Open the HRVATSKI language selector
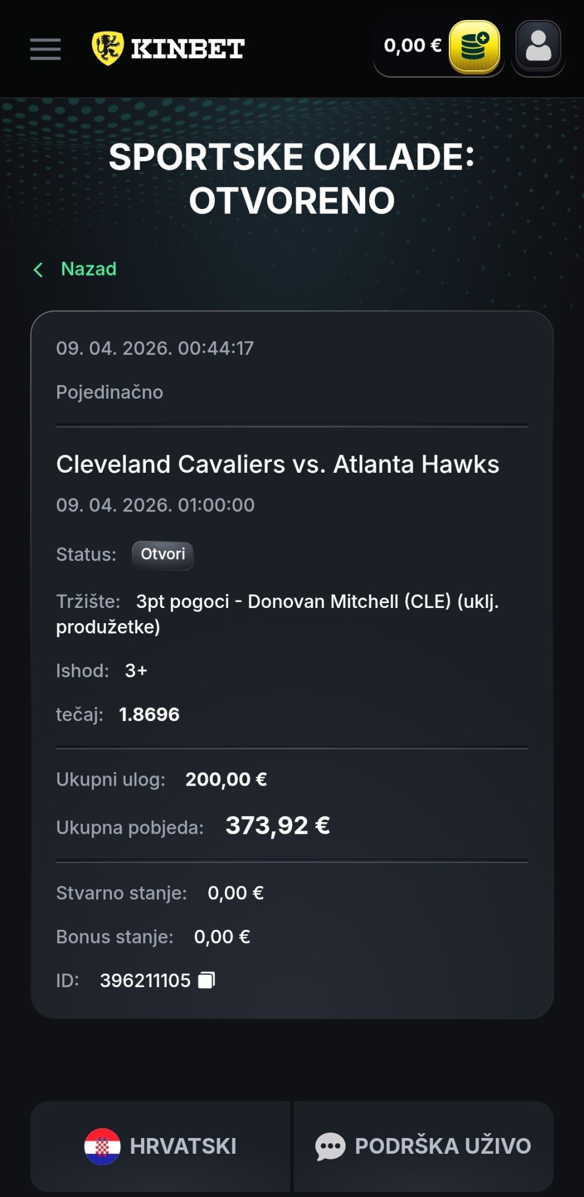 [x=182, y=1146]
